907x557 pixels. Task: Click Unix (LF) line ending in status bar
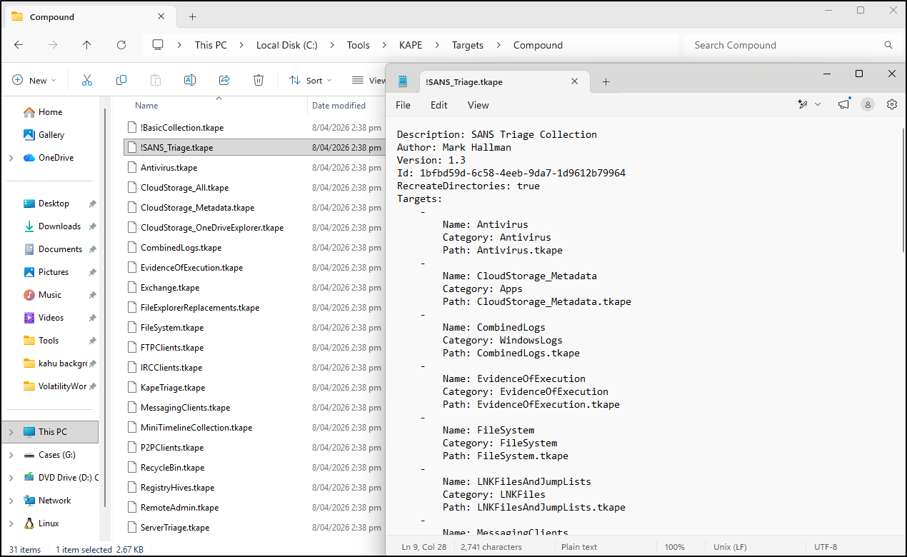pos(731,547)
